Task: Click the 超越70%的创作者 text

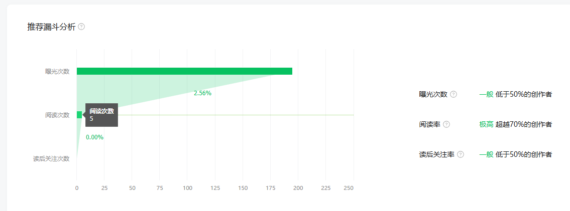Action: 523,124
